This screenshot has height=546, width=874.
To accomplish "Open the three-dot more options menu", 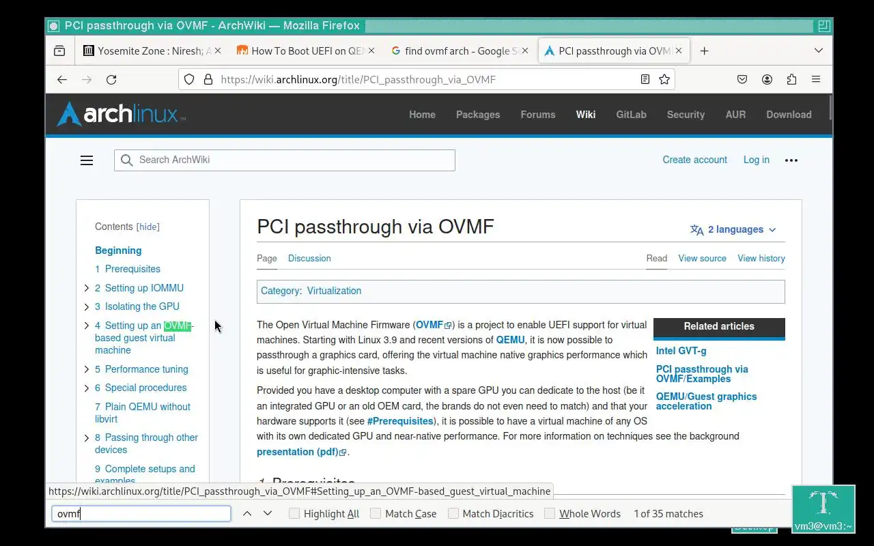I will tap(791, 160).
